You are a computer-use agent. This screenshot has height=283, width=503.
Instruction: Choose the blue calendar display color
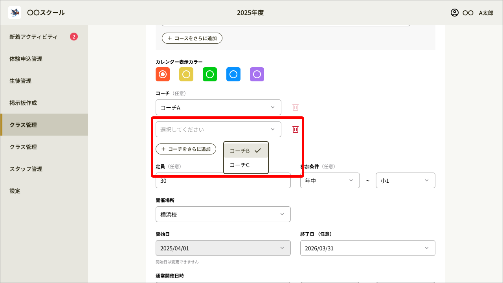point(233,74)
